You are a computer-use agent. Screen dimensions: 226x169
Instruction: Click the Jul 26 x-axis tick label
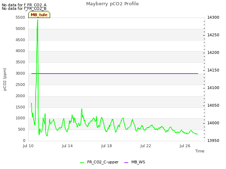coord(185,146)
